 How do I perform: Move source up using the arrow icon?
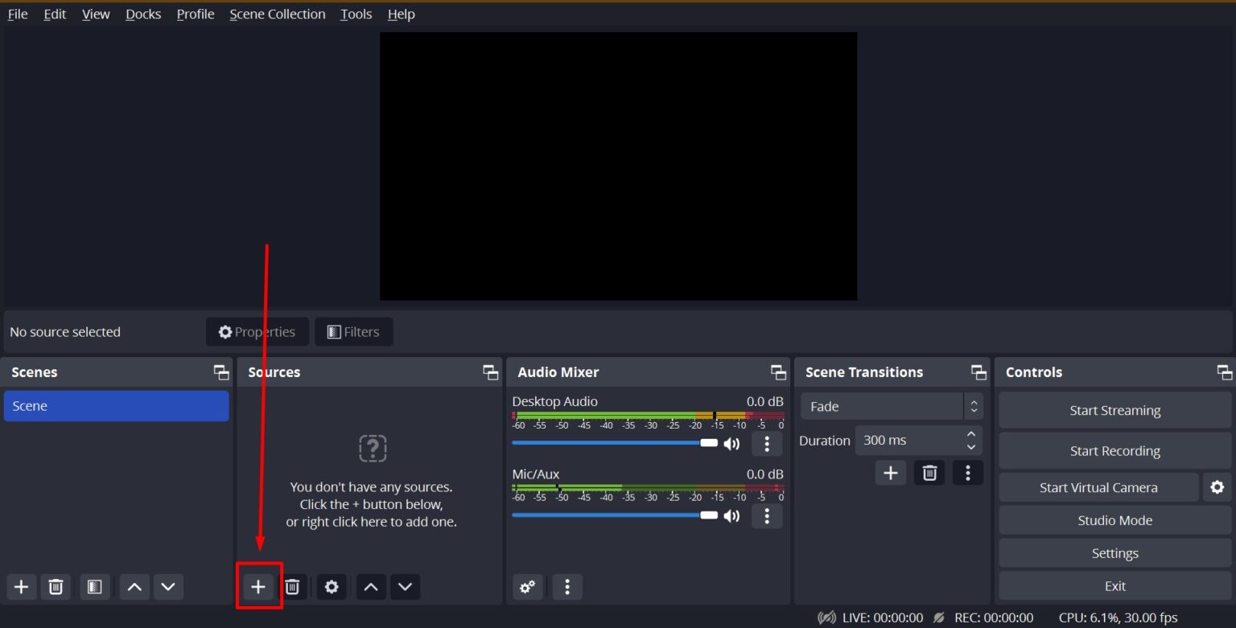coord(370,587)
